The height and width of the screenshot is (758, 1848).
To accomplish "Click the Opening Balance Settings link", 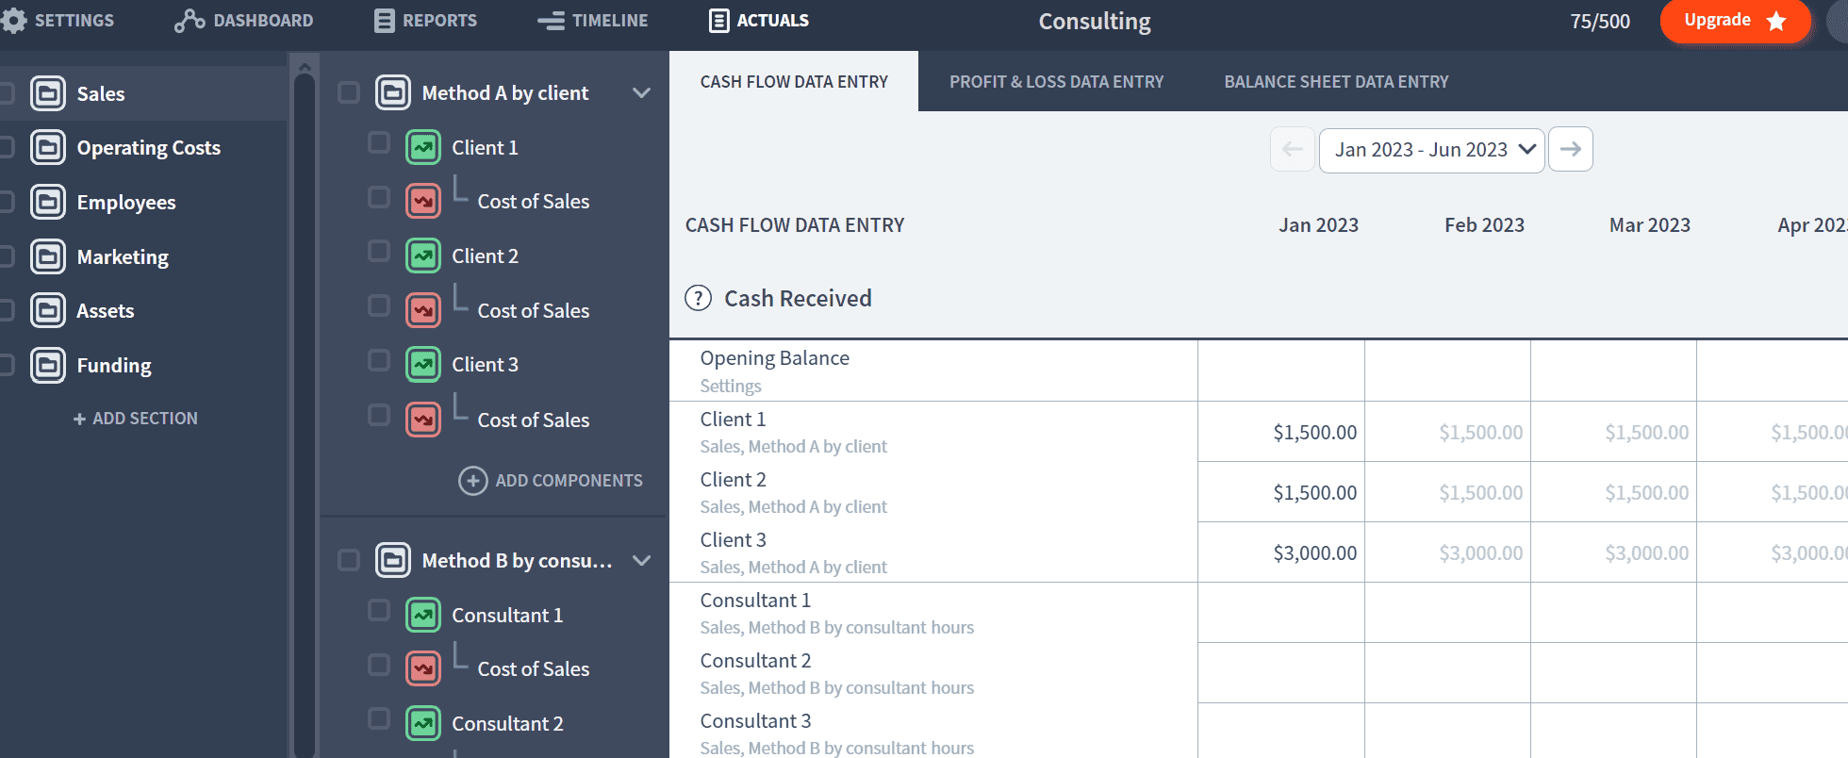I will click(731, 386).
